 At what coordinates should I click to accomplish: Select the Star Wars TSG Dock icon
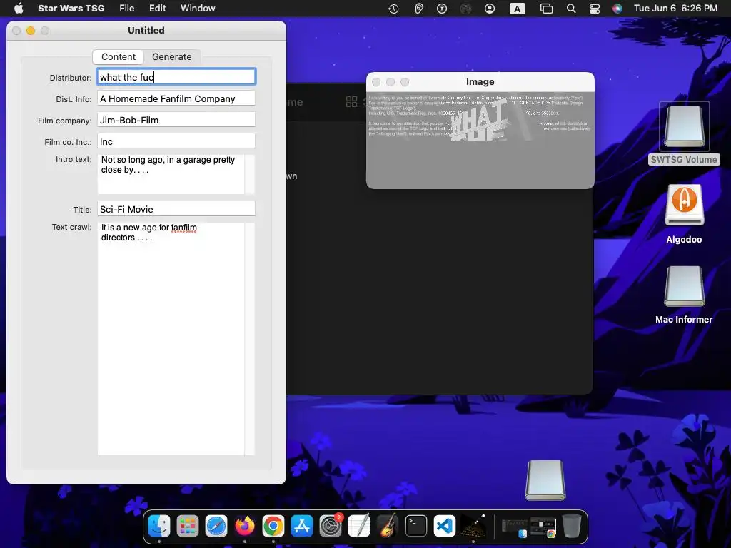pyautogui.click(x=473, y=526)
